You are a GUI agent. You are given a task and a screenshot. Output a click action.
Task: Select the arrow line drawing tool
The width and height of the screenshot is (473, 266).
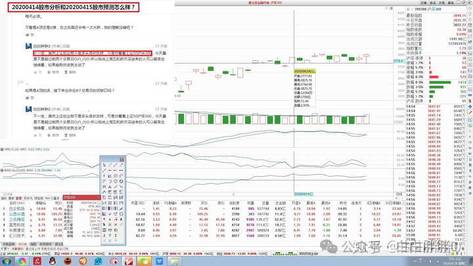(x=121, y=165)
